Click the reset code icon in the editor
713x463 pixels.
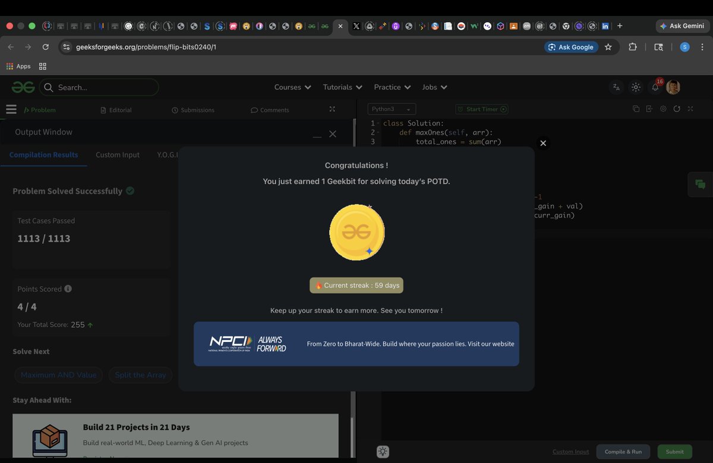point(677,109)
